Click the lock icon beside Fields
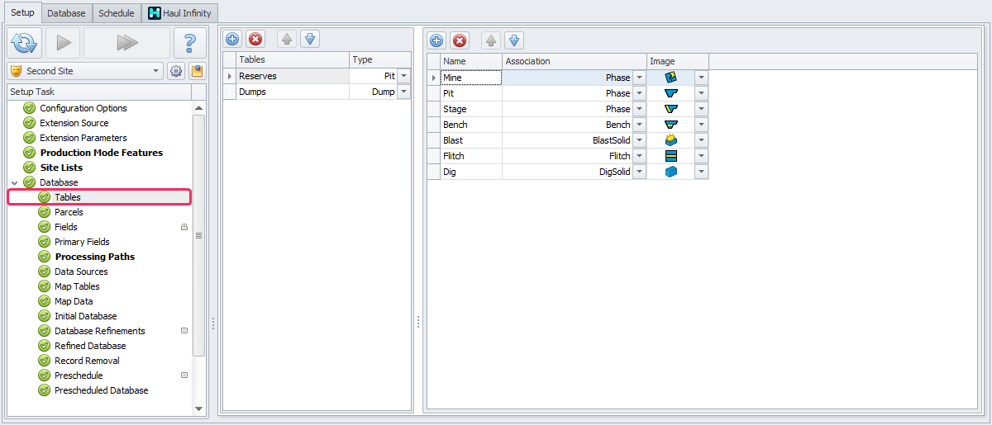The width and height of the screenshot is (992, 425). [184, 227]
